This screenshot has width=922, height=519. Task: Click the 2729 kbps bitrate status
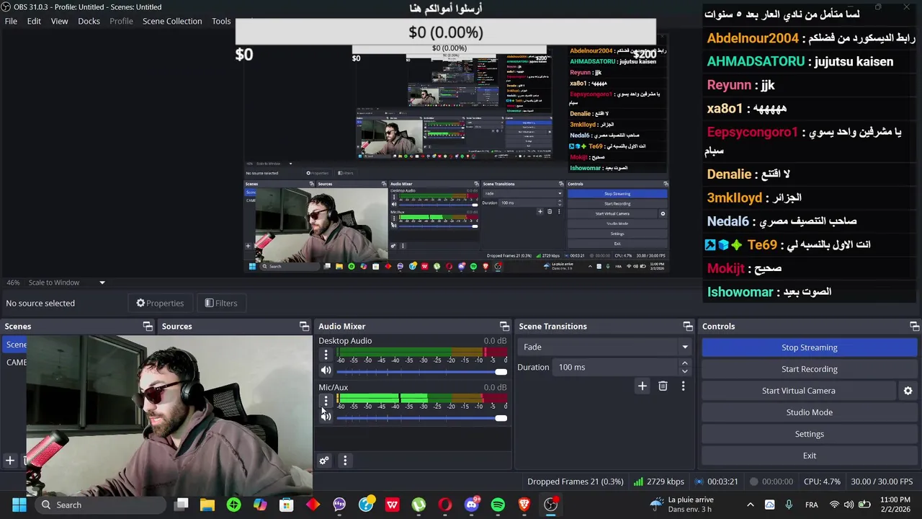[658, 482]
